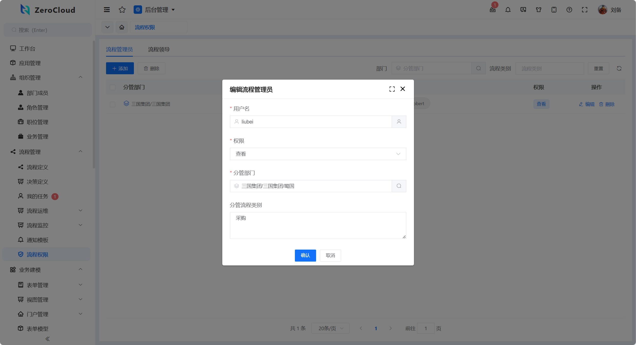Screen dimensions: 636x345
Task: Open the 20条/页 page size selector
Action: click(x=330, y=328)
